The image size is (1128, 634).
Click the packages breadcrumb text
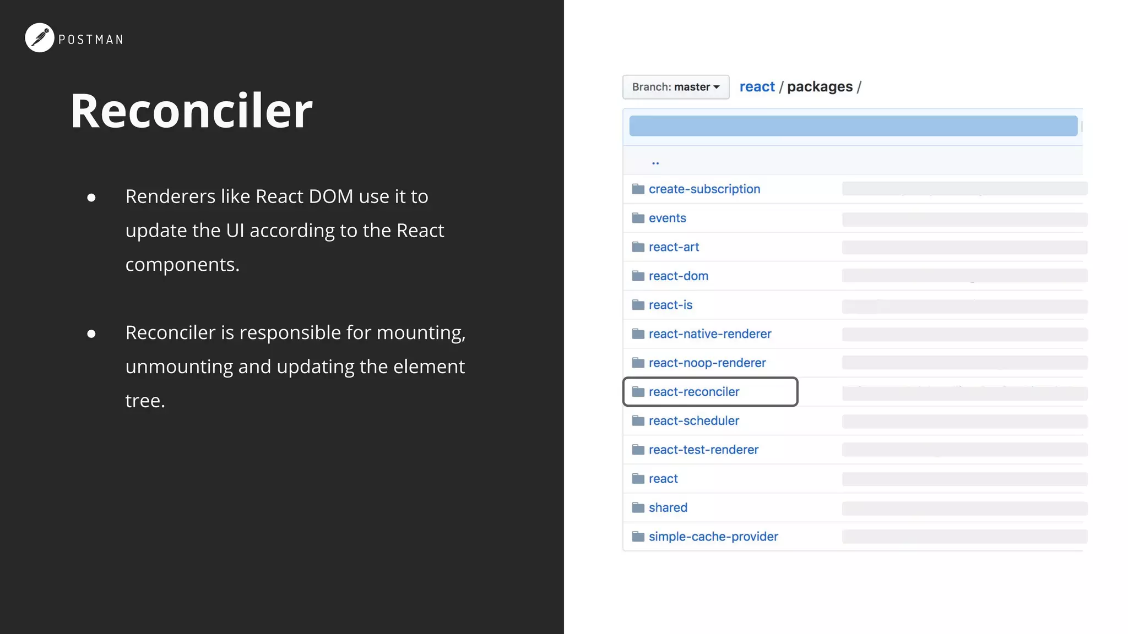820,87
